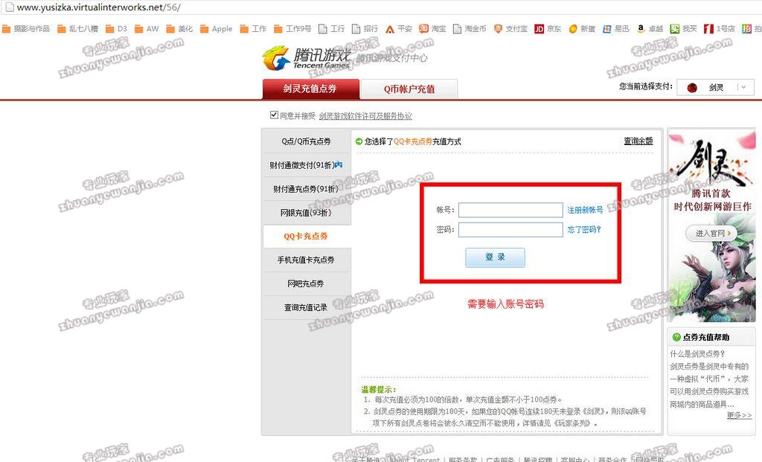Click the 忘了密码? link
The width and height of the screenshot is (762, 462).
(x=584, y=229)
